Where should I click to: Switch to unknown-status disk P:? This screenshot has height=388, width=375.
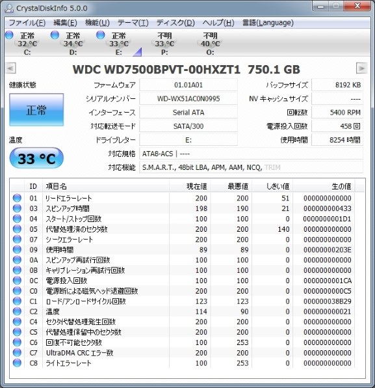point(164,44)
